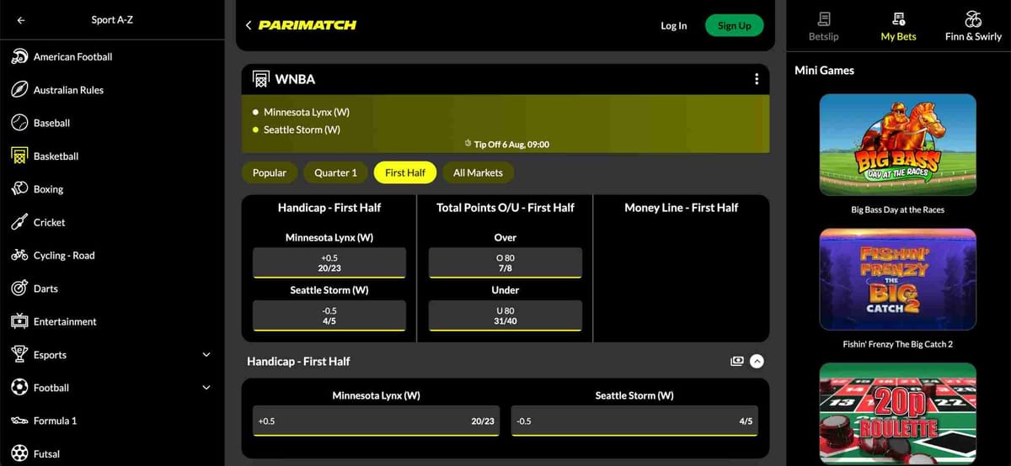Select the Darts target icon
The width and height of the screenshot is (1011, 466).
click(x=19, y=289)
